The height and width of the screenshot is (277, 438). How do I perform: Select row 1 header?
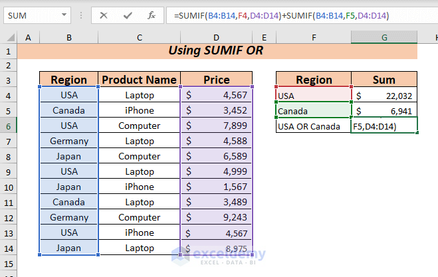coord(9,50)
